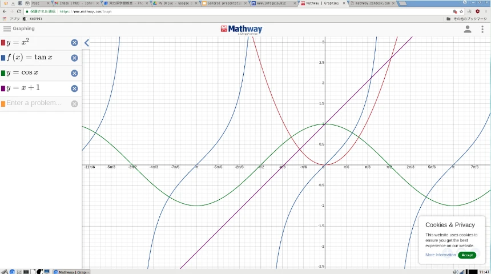Image resolution: width=491 pixels, height=274 pixels.
Task: Open the More Information cookie link
Action: pyautogui.click(x=440, y=255)
